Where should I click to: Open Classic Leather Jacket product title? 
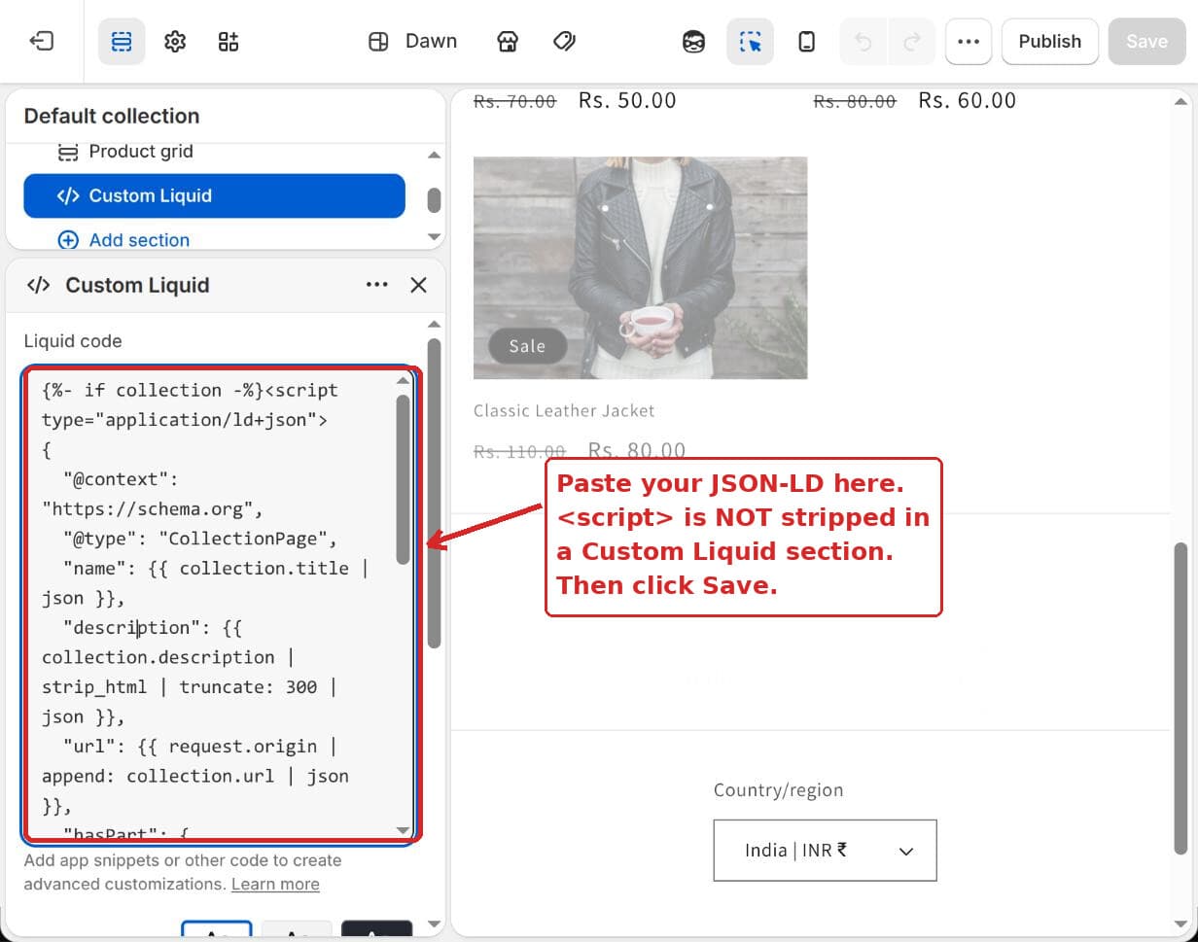[564, 410]
